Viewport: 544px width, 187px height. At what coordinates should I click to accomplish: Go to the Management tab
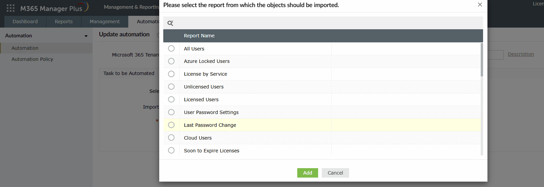[x=105, y=22]
